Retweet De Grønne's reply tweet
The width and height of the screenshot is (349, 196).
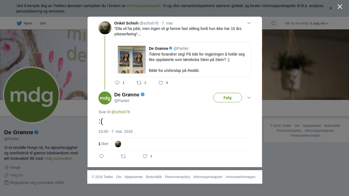click(x=123, y=156)
